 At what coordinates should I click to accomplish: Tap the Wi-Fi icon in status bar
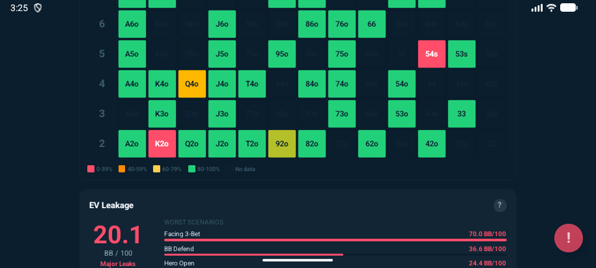coord(551,8)
